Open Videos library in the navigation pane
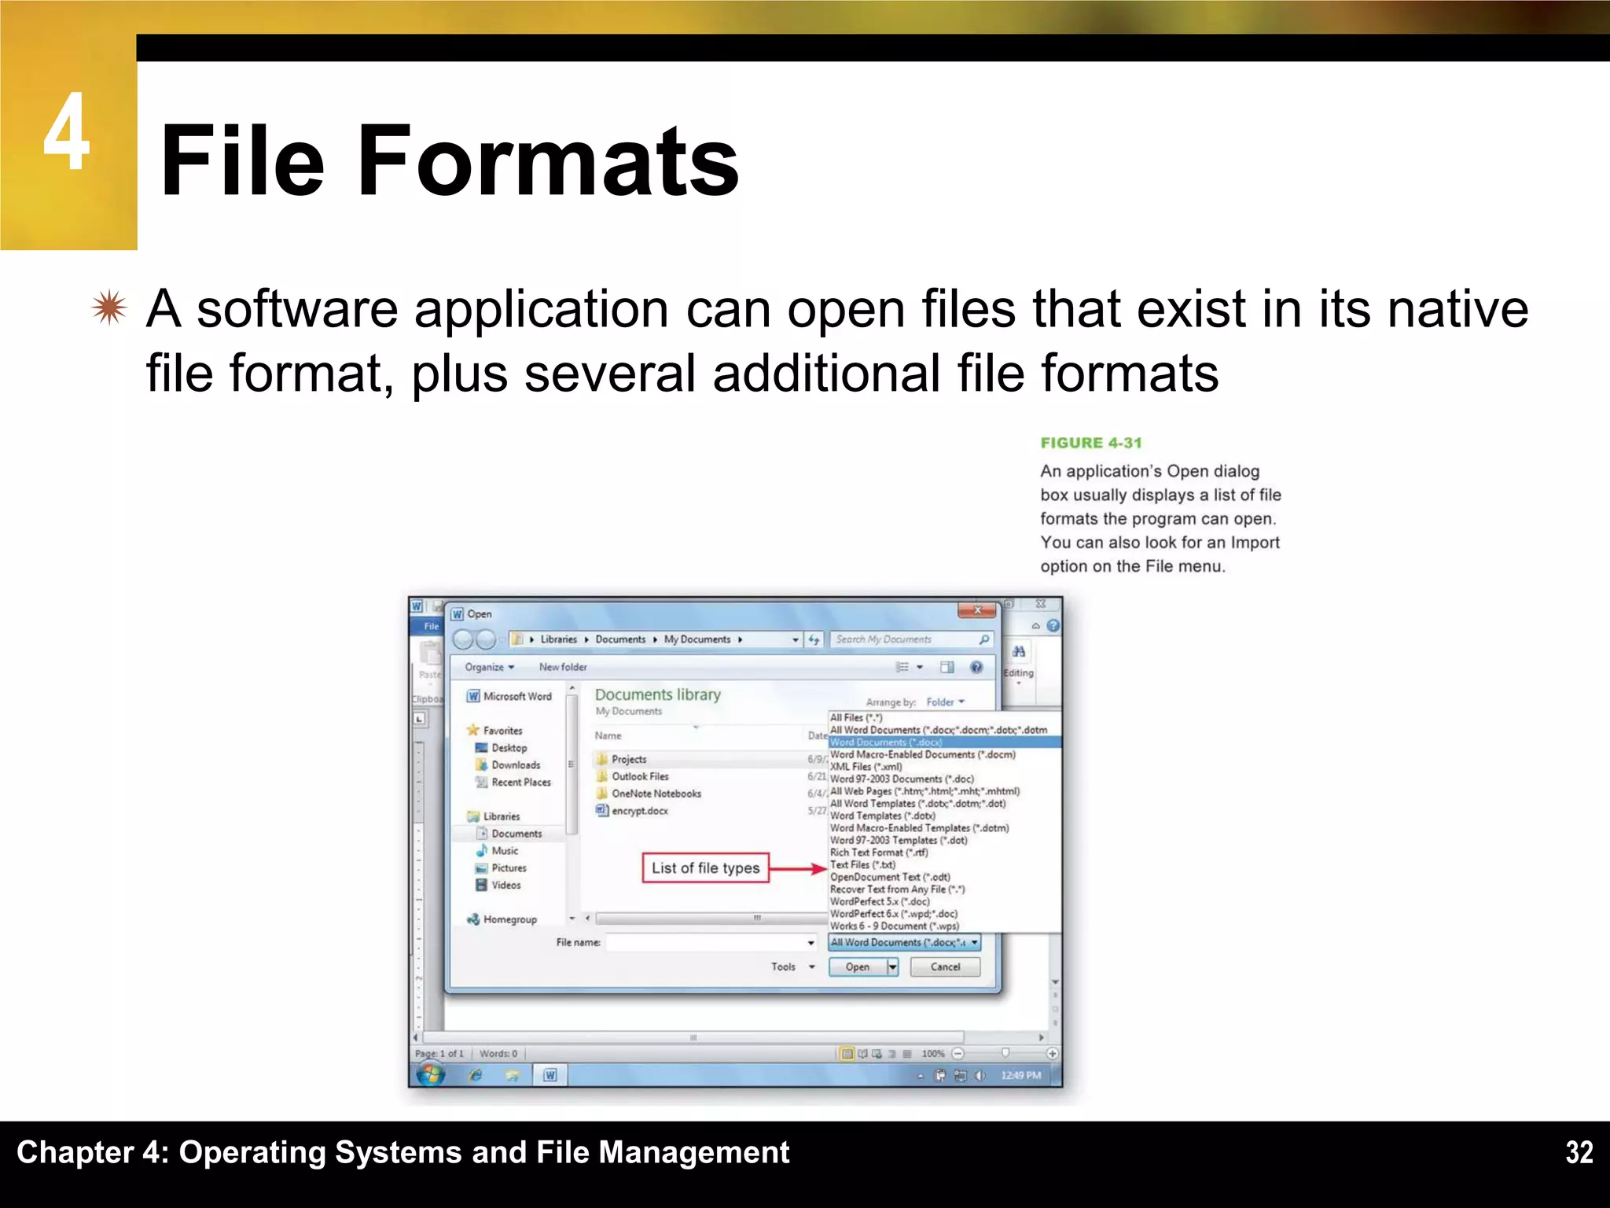1610x1208 pixels. pyautogui.click(x=498, y=886)
